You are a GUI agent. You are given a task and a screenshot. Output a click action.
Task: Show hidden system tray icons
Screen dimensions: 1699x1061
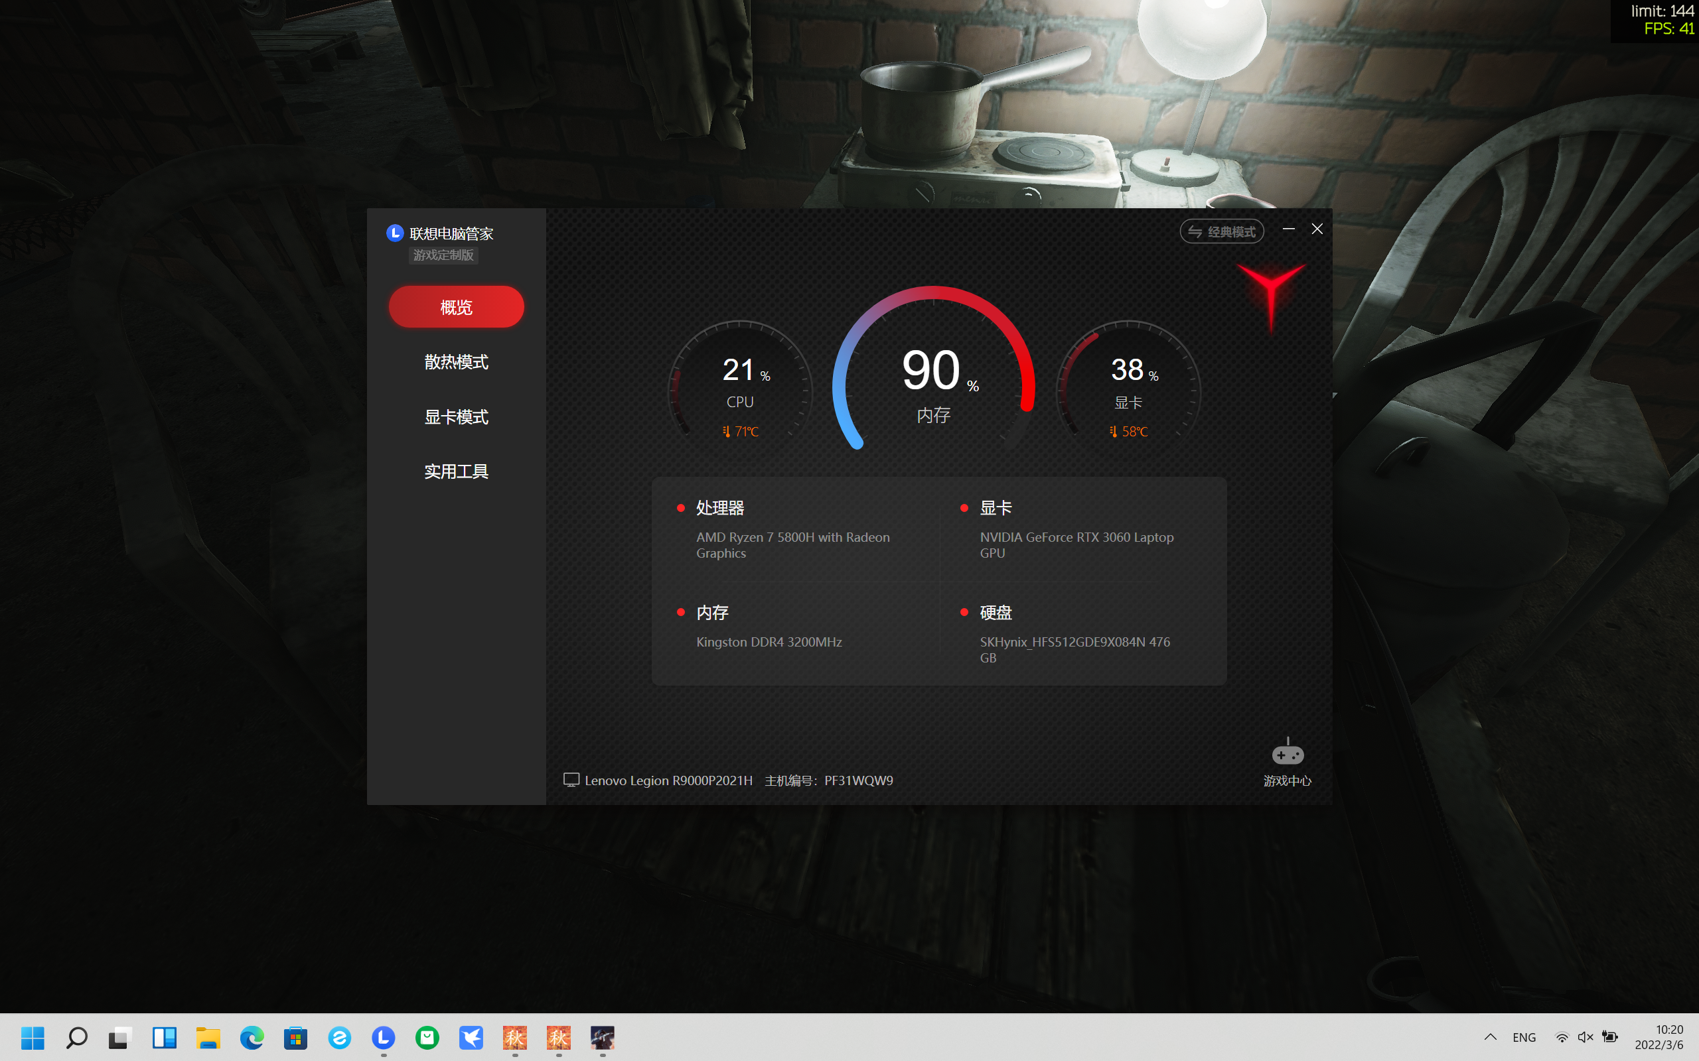pyautogui.click(x=1491, y=1037)
